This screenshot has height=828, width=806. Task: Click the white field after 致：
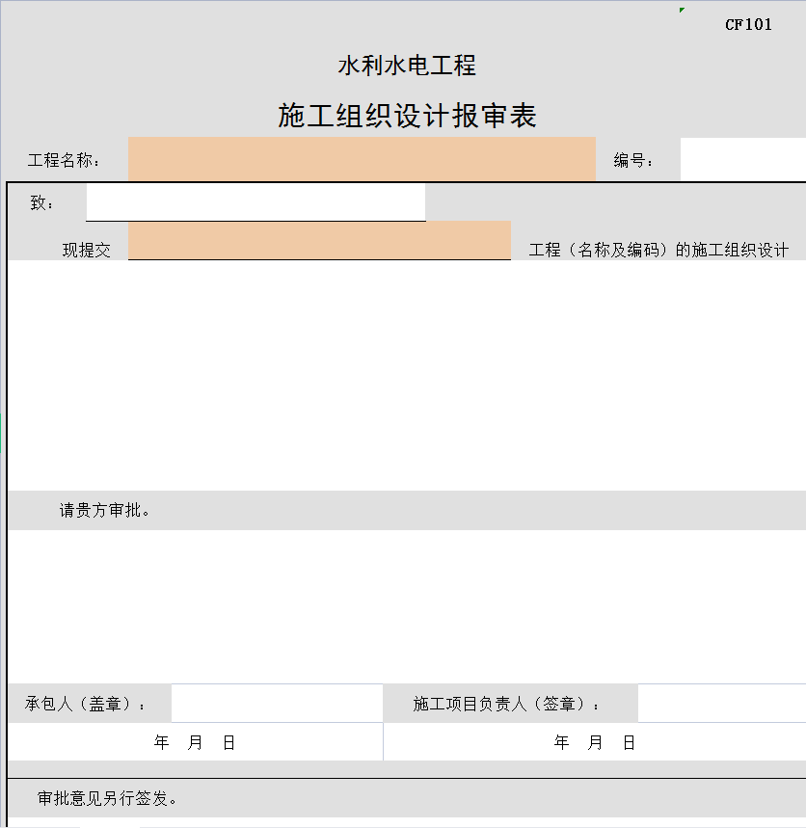click(x=255, y=201)
